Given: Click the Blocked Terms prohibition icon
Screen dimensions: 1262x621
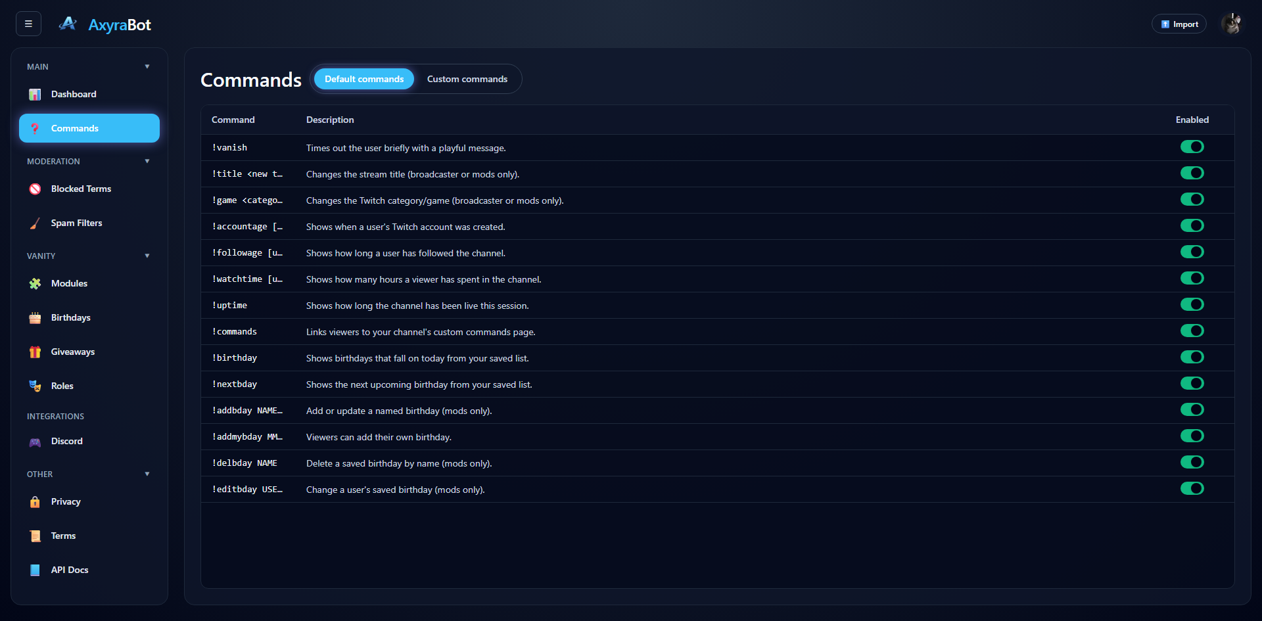Looking at the screenshot, I should coord(35,189).
